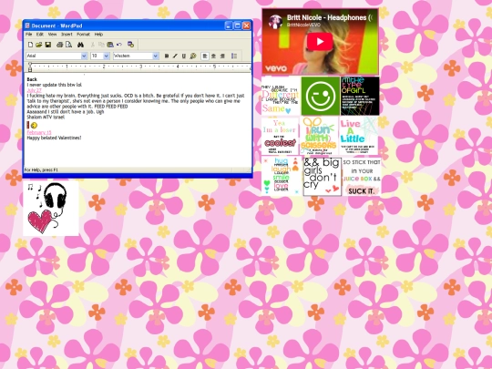
Task: Click the February 15 date link
Action: tap(39, 132)
